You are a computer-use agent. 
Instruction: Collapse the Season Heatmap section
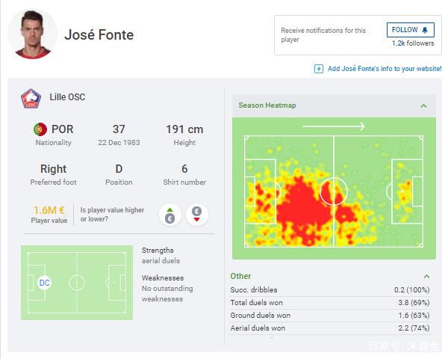point(423,105)
